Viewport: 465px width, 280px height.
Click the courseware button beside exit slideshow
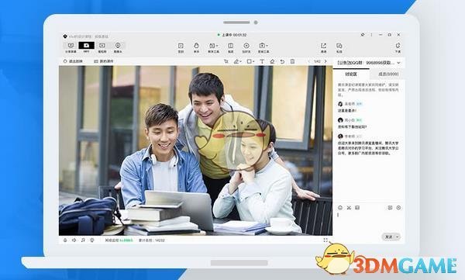click(x=104, y=61)
